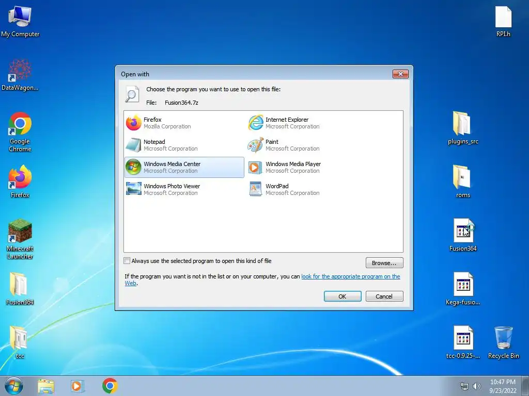Screen dimensions: 529x396
Task: Open the Windows Start menu
Action: [14, 386]
